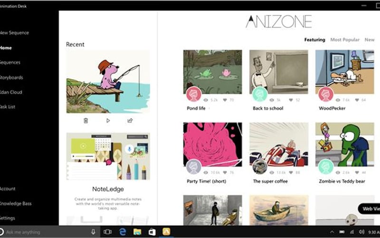Open the NoteLedge promo image

pyautogui.click(x=108, y=157)
